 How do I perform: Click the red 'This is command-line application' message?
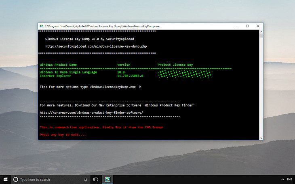coord(101,128)
